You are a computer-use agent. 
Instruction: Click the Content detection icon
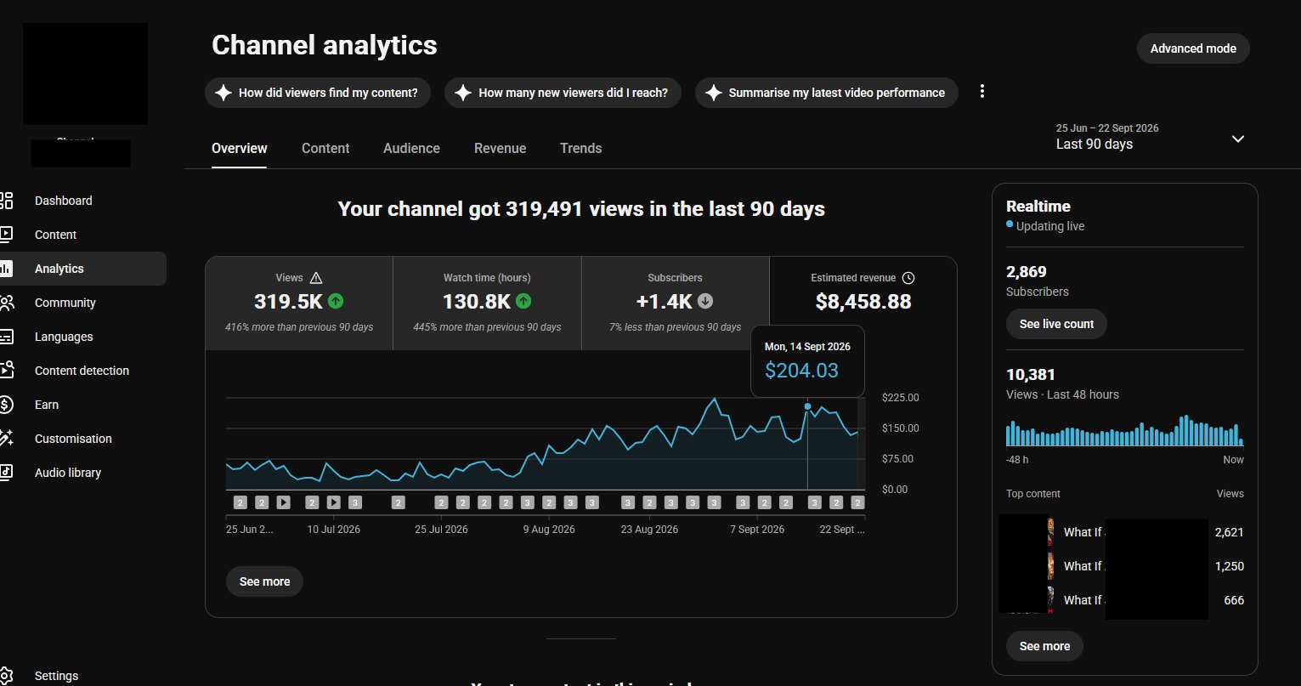pos(6,371)
